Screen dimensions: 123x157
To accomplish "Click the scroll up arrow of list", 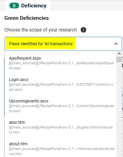I will (x=119, y=54).
